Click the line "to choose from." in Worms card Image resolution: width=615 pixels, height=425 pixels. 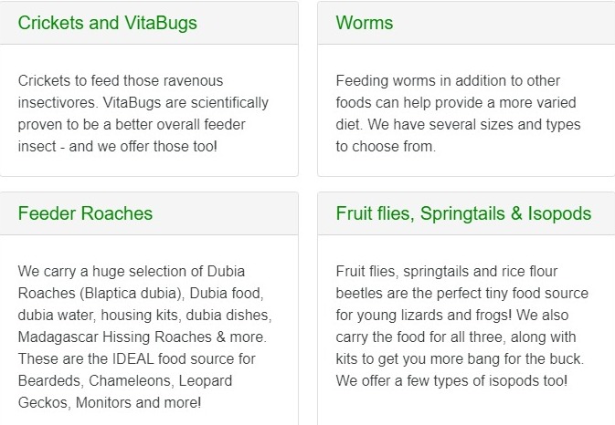coord(386,146)
